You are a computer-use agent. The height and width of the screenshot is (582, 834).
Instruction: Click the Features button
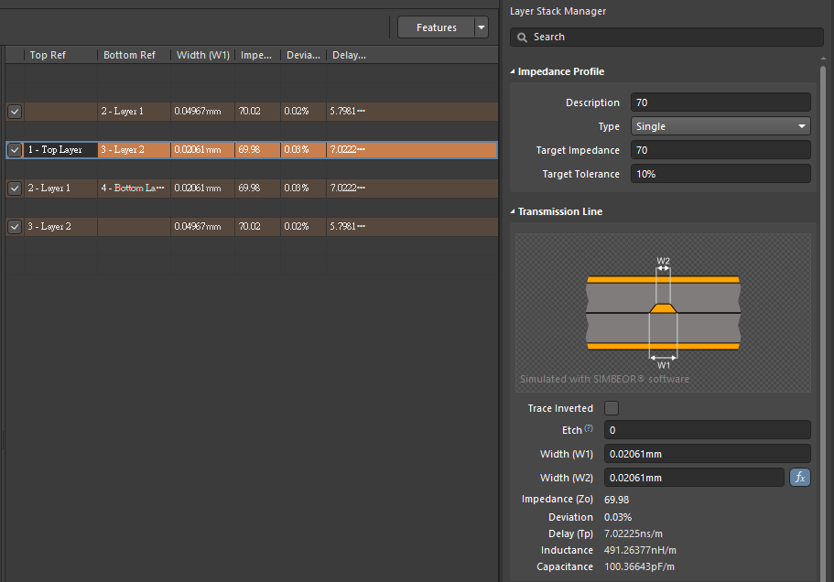(x=436, y=27)
